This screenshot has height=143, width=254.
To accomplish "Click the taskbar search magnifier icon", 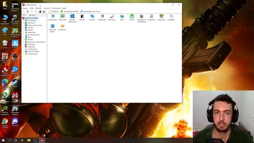I will 10,140.
